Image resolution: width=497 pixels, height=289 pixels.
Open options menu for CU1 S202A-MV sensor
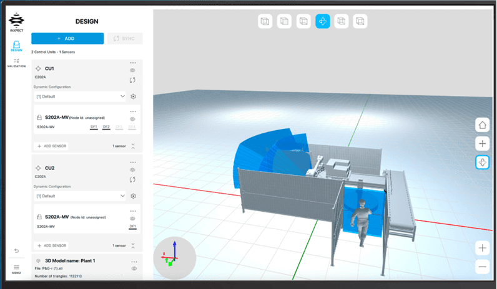133,111
